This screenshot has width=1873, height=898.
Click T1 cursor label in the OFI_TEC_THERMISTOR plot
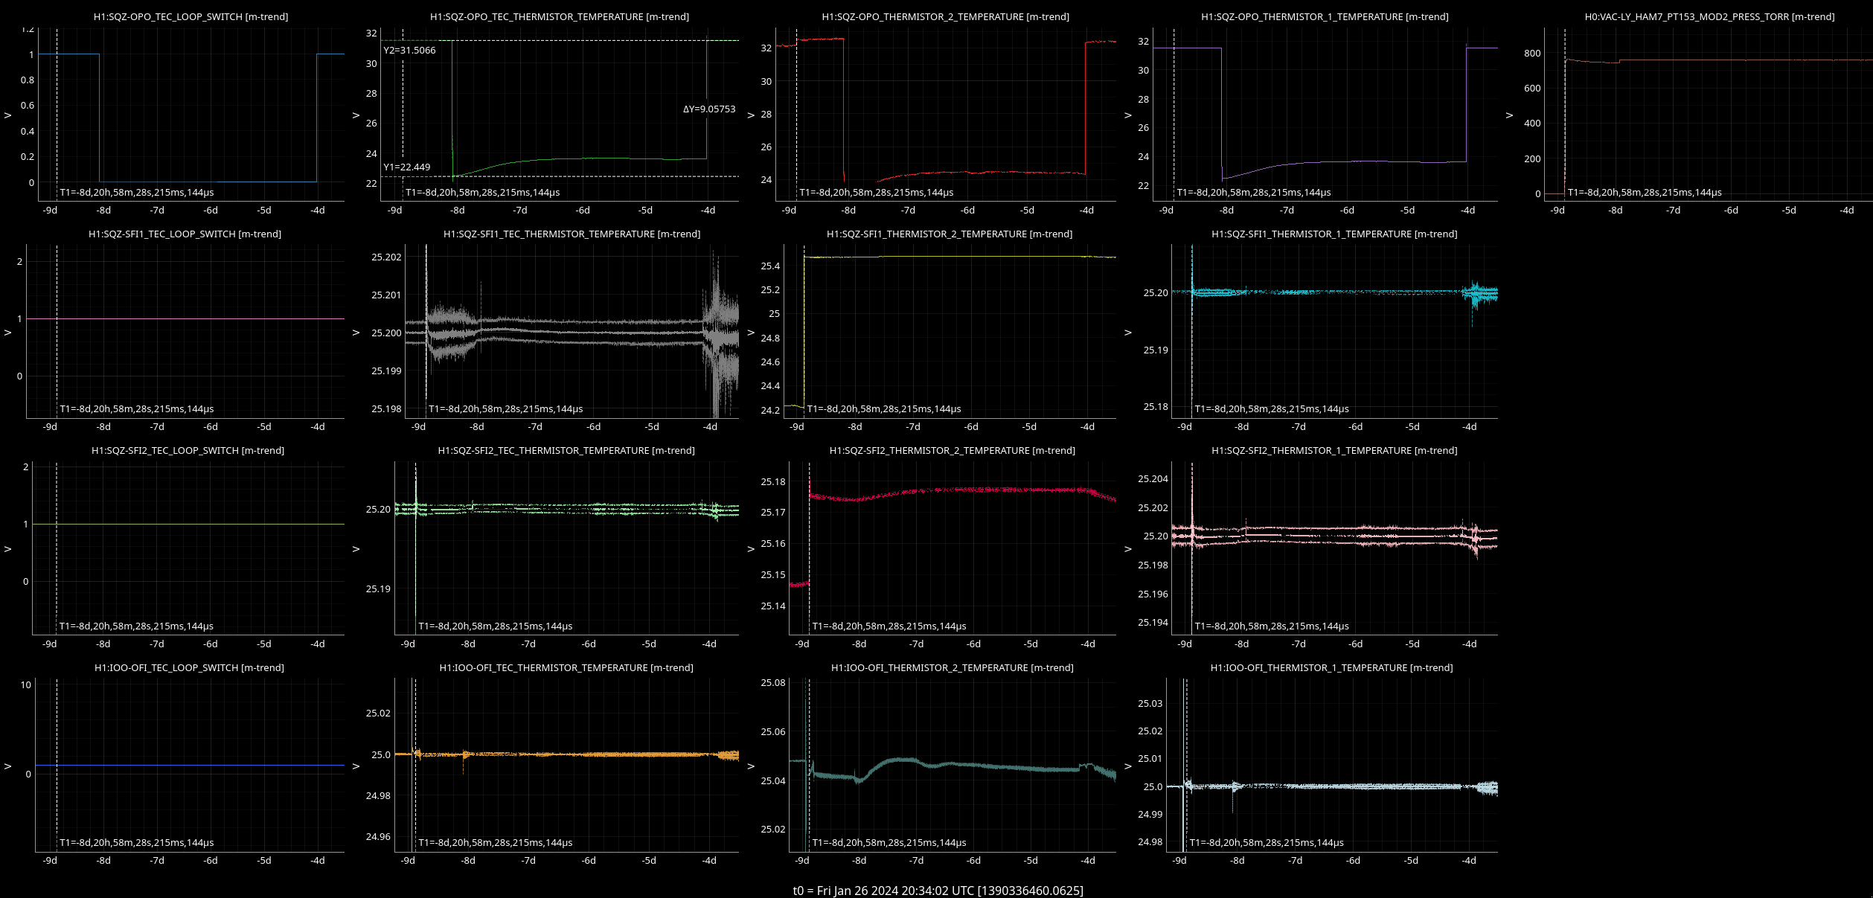(495, 843)
